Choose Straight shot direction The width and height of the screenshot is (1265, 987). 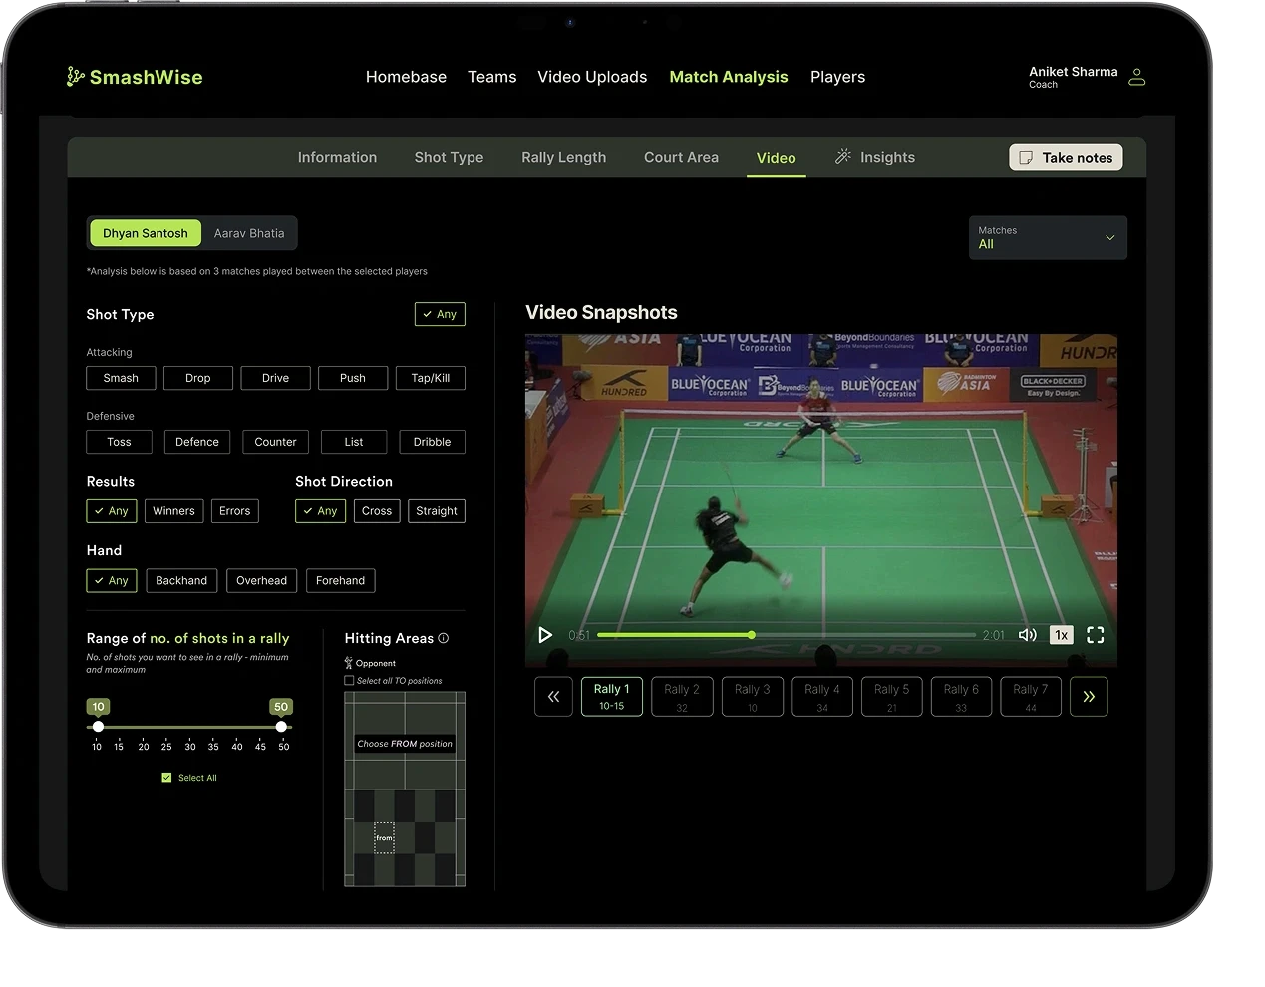(x=437, y=511)
